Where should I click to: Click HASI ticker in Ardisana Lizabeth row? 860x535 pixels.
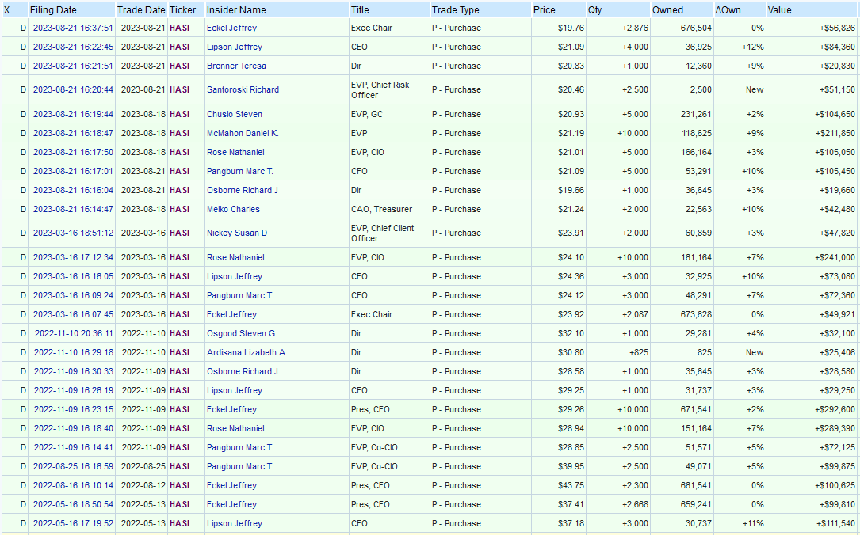(179, 352)
